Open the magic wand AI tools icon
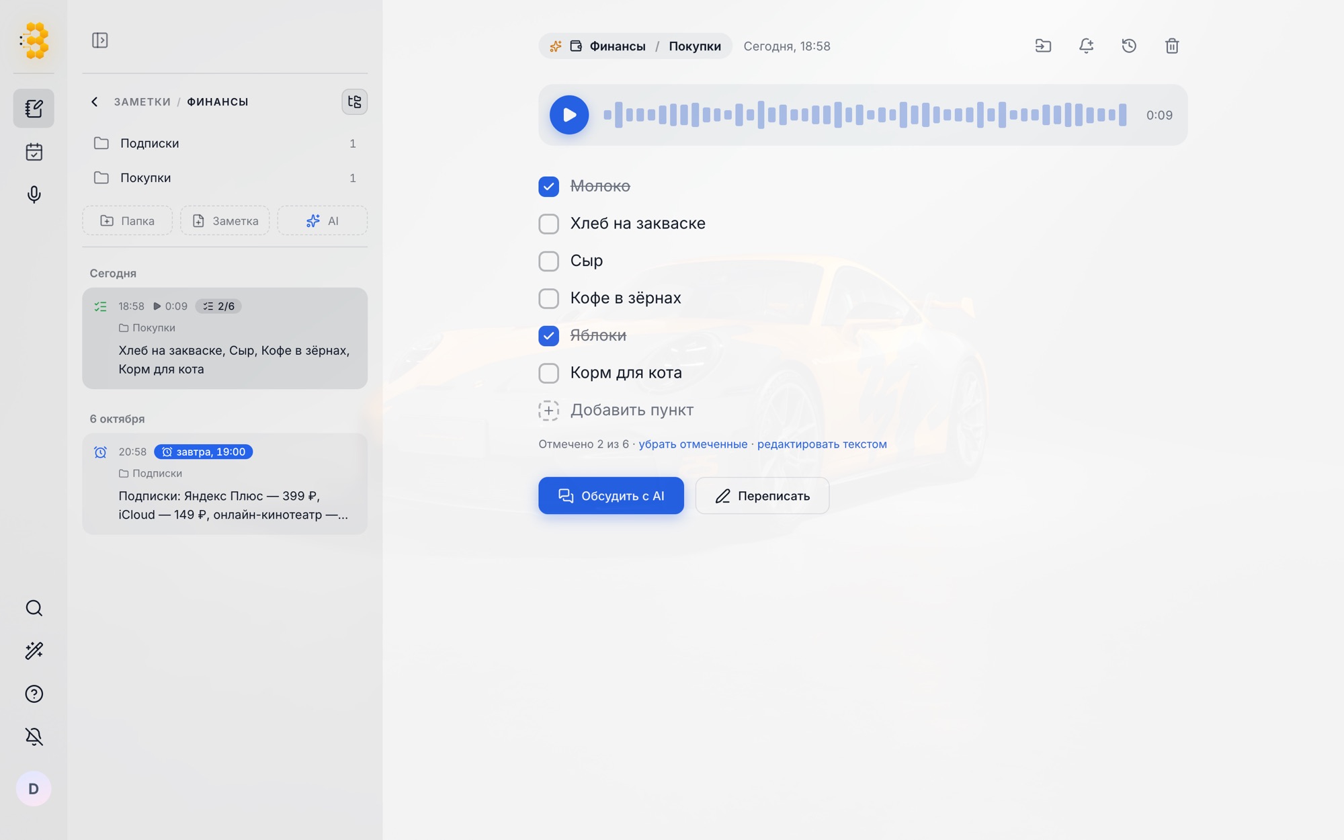The height and width of the screenshot is (840, 1344). 34,650
